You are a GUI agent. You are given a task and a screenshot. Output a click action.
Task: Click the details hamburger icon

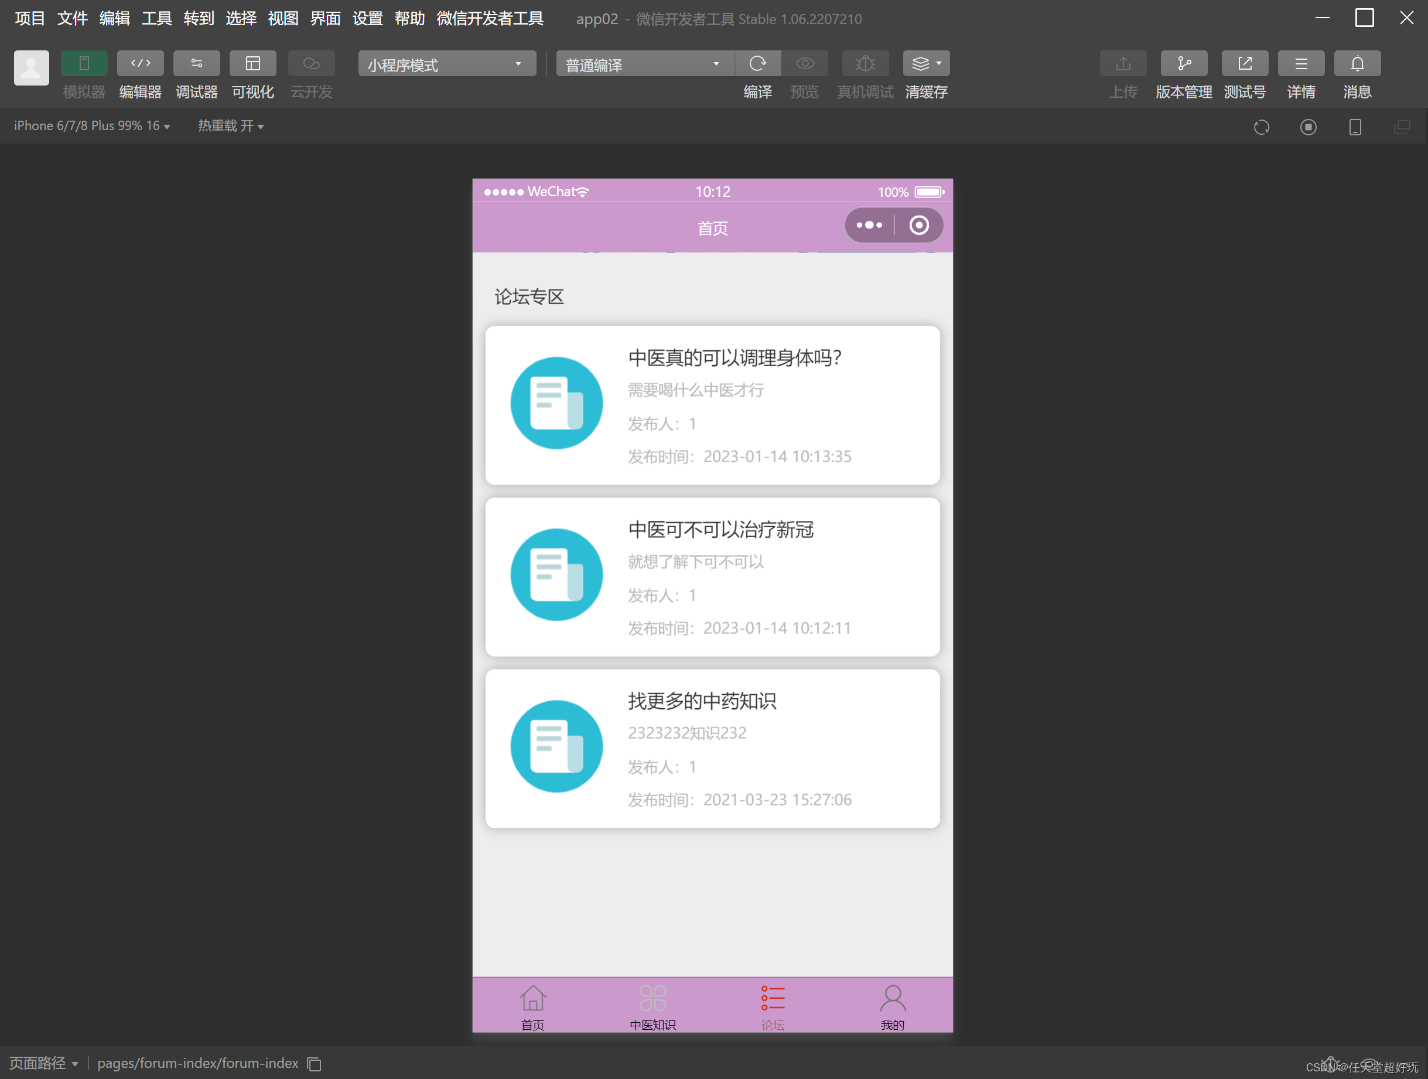click(x=1300, y=63)
